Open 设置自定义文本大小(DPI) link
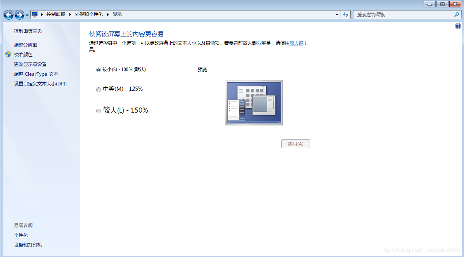The image size is (464, 257). (x=40, y=84)
